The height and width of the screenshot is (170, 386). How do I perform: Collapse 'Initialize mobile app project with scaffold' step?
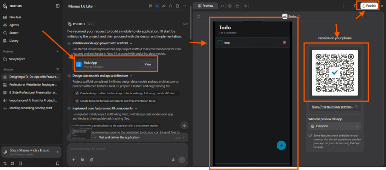[x=131, y=44]
